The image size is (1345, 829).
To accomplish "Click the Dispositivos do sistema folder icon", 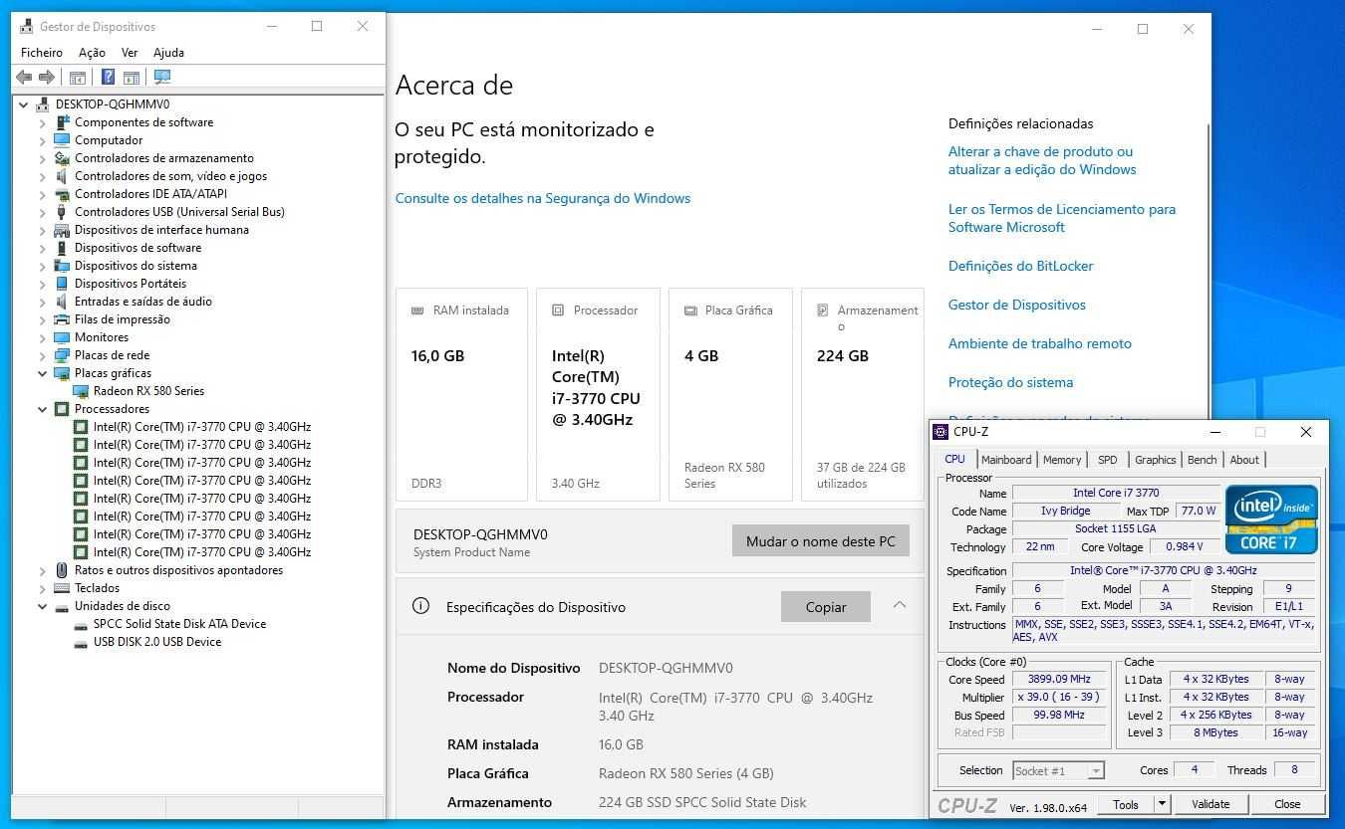I will (x=62, y=266).
